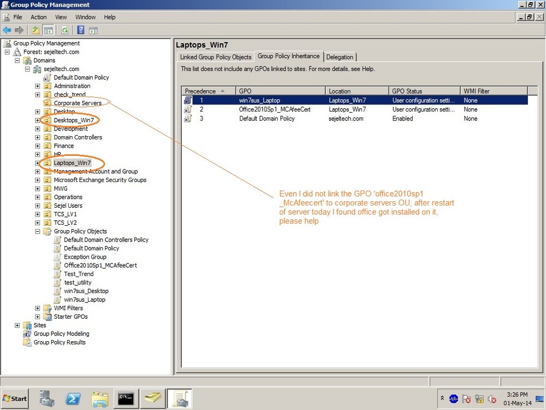Expand the Administration OU
The image size is (546, 410).
(38, 86)
